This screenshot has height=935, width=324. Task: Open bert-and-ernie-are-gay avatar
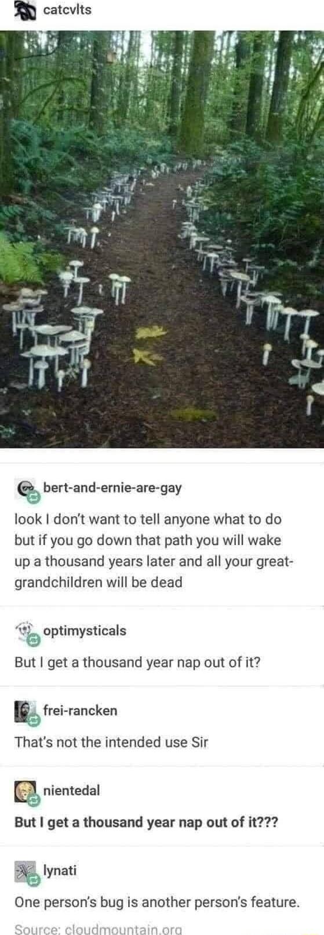coord(25,489)
